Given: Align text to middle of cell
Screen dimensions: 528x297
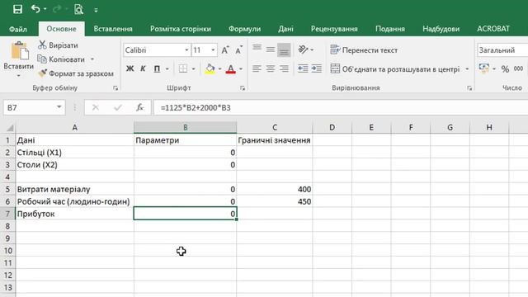Looking at the screenshot, I should [x=271, y=49].
